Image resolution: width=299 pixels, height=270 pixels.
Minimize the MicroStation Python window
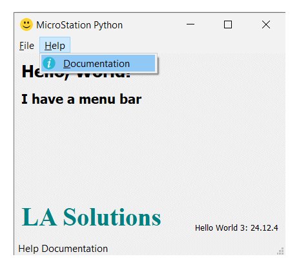(x=191, y=24)
